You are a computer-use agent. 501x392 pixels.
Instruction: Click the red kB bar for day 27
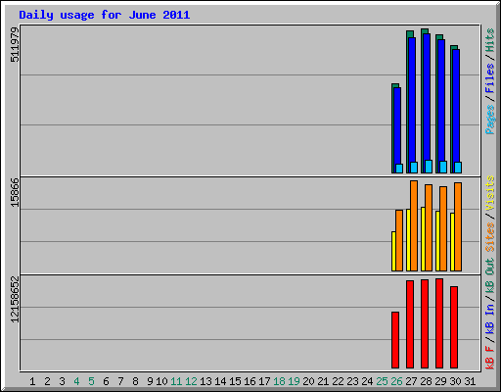(410, 324)
